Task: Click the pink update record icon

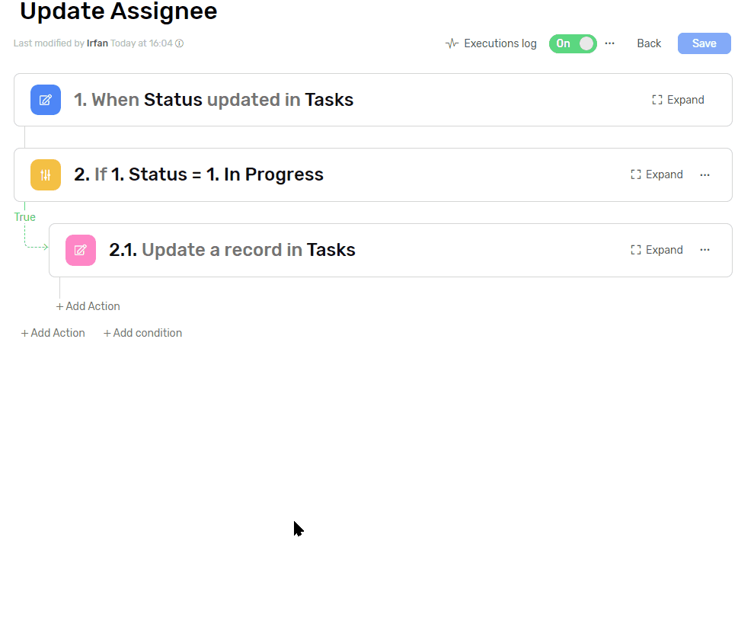Action: coord(81,250)
